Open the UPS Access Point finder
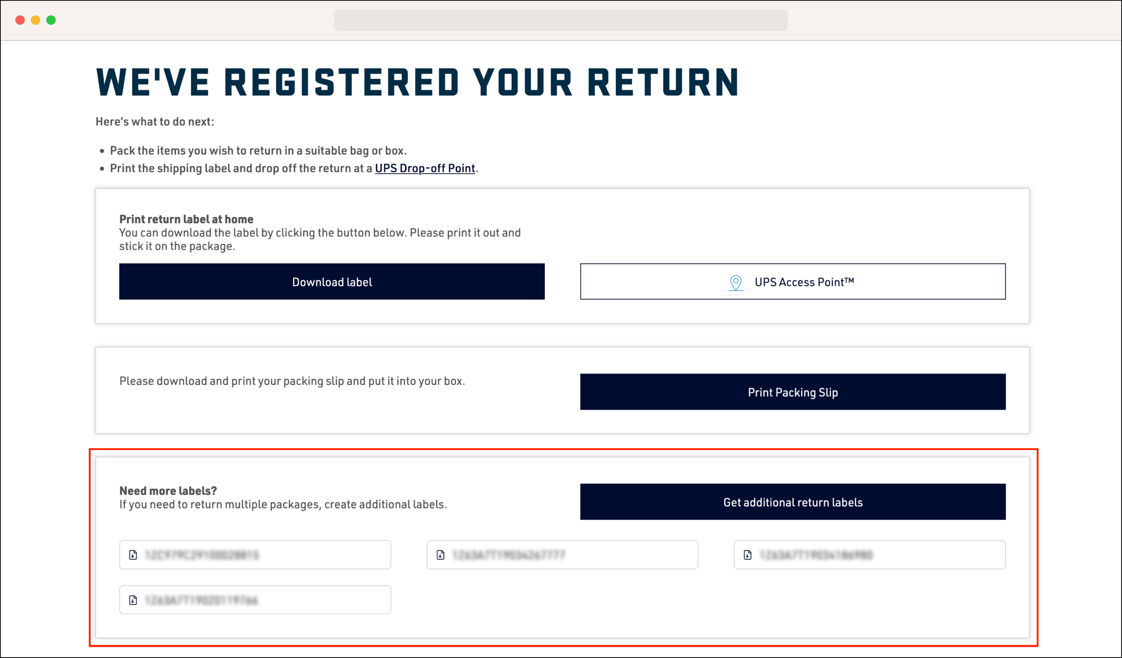Image resolution: width=1122 pixels, height=658 pixels. point(793,281)
